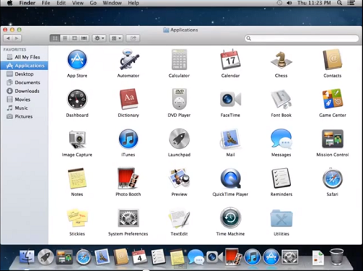The image size is (363, 271).
Task: Open the App Store application icon
Action: [x=77, y=60]
